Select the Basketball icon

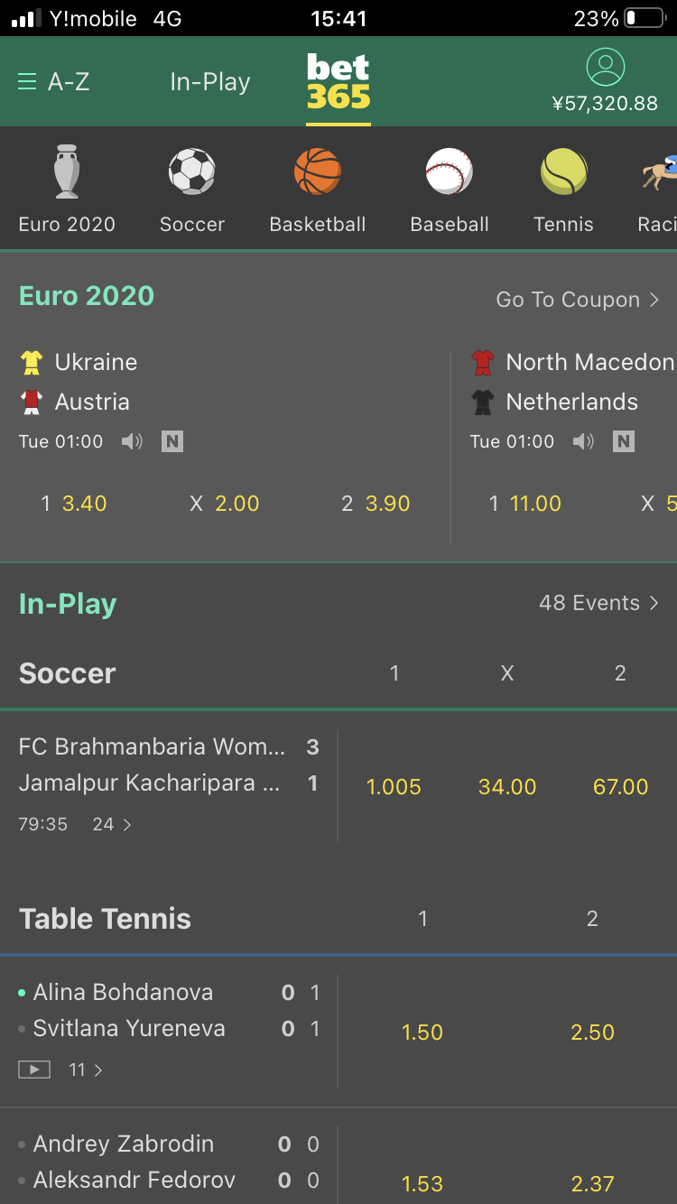point(318,171)
